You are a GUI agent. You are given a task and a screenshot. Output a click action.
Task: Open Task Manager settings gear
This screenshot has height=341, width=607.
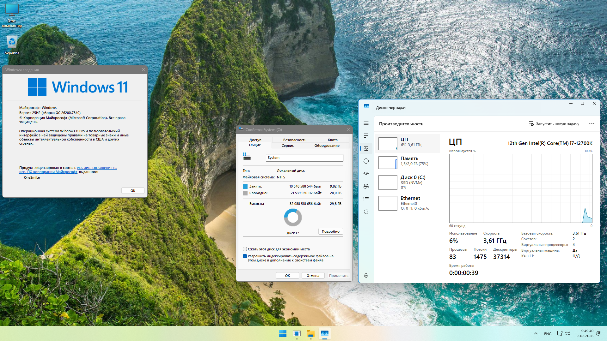coord(366,275)
